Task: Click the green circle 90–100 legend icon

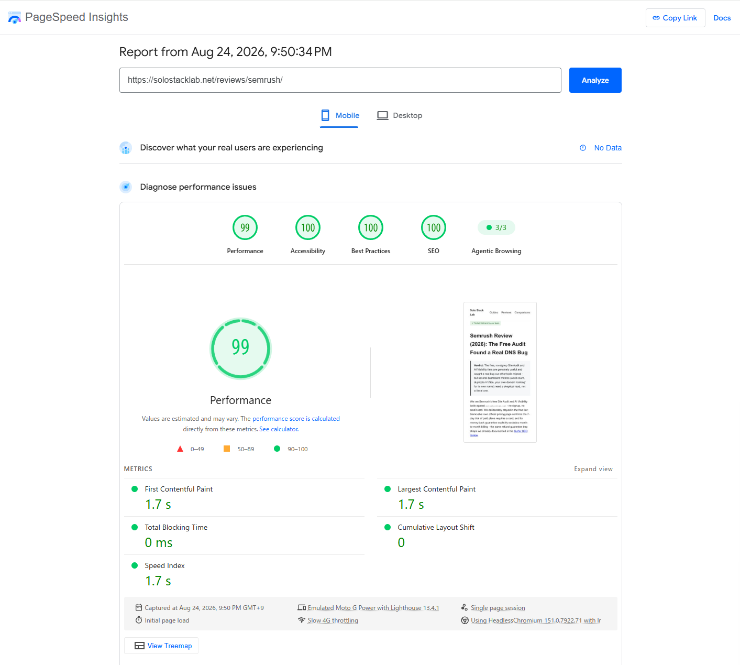Action: [277, 449]
